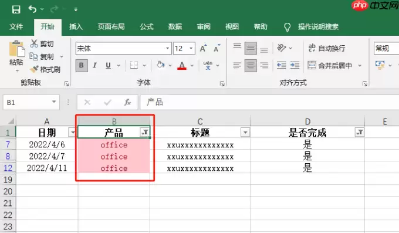Switch to the 插入 ribbon tab

76,26
